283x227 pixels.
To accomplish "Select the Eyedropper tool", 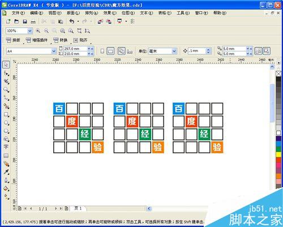I will (6, 172).
